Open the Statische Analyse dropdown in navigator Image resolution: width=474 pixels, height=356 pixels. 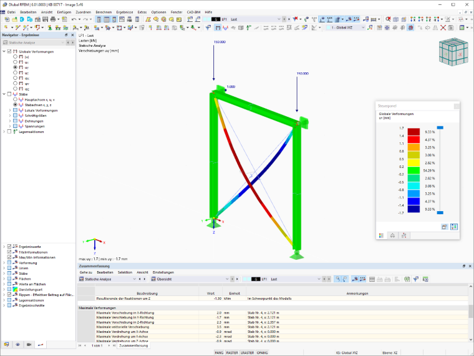coord(33,42)
